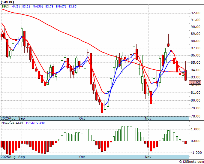Click the 80.00 price axis label
This screenshot has width=204, height=164.
point(195,100)
